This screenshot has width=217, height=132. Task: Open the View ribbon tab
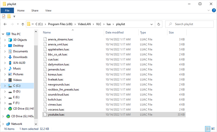(x=48, y=10)
